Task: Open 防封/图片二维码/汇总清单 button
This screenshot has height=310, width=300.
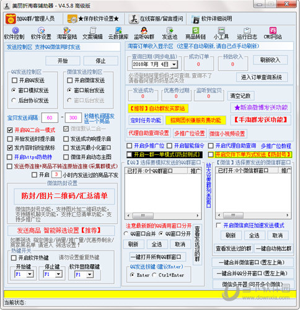Action: (64, 196)
